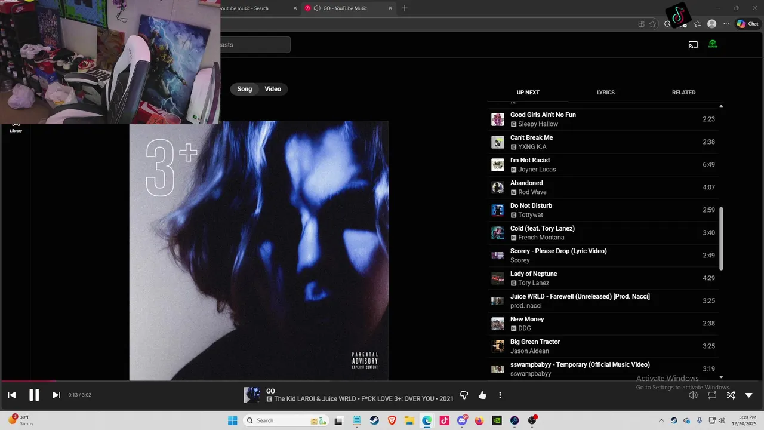Image resolution: width=764 pixels, height=430 pixels.
Task: Show hidden system tray icons
Action: tap(661, 420)
